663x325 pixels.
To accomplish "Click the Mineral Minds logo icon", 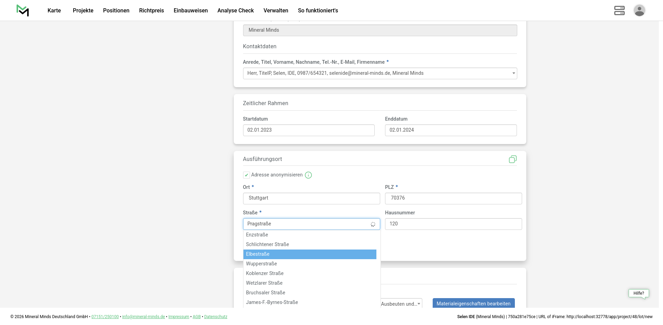I will [22, 10].
